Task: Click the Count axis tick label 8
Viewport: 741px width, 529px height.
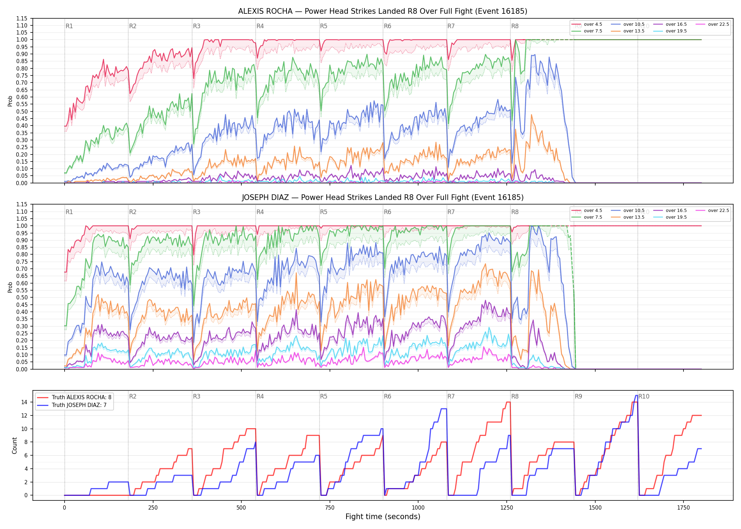Action: 26,442
